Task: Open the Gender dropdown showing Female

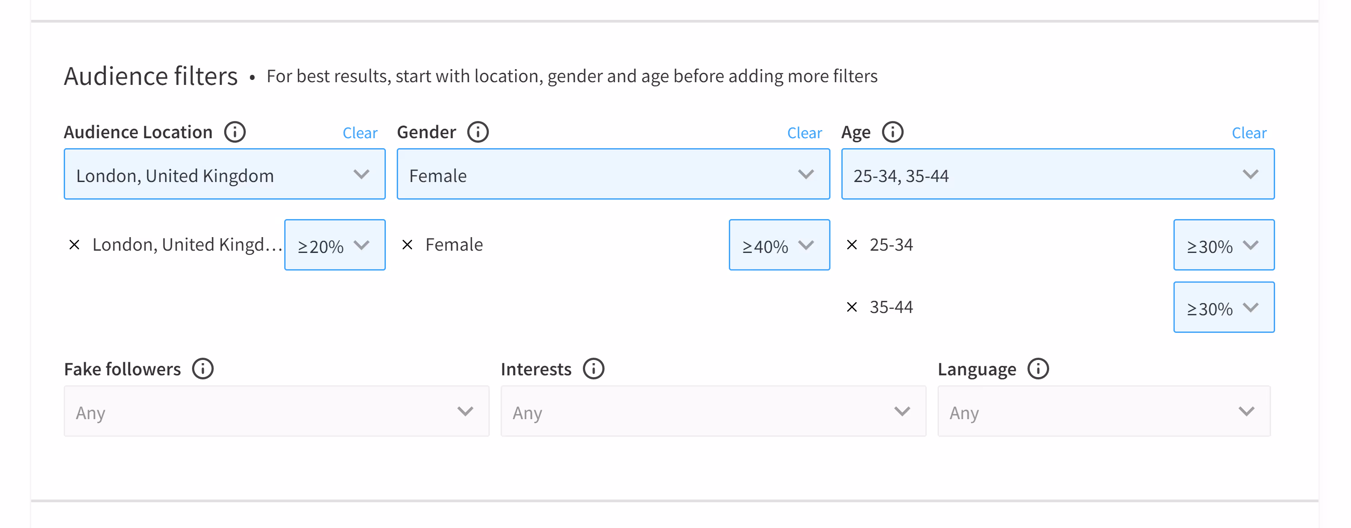Action: (613, 175)
